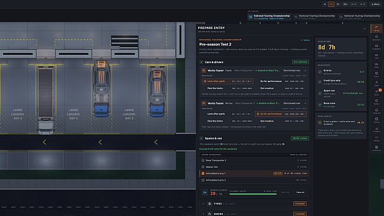Uncheck the Articulated Lorry 1 checkbox
This screenshot has width=384, height=216.
click(203, 174)
